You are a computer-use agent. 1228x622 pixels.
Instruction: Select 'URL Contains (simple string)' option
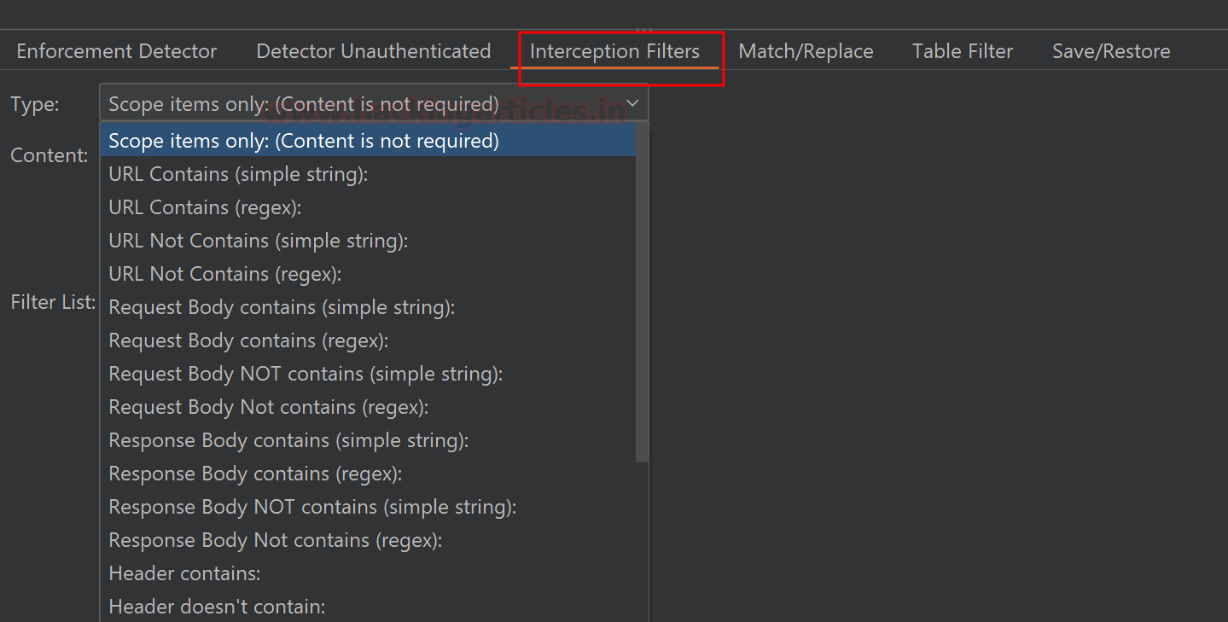click(238, 174)
